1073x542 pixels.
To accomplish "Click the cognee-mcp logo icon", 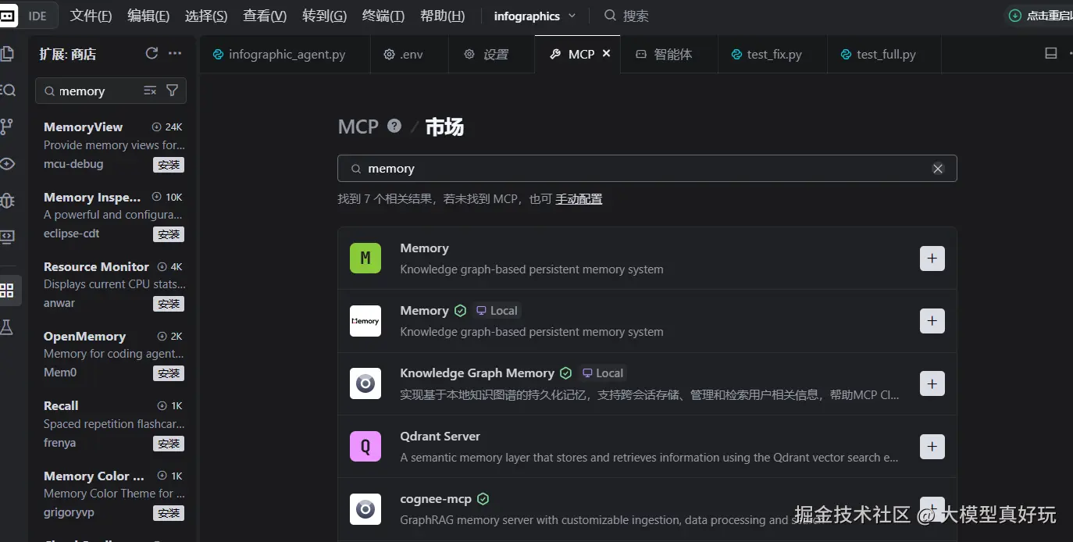I will click(365, 509).
